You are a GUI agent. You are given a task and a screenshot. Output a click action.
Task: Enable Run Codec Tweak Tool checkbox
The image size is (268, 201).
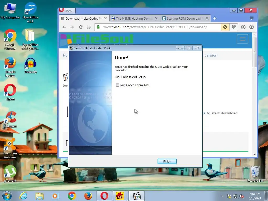pyautogui.click(x=118, y=85)
